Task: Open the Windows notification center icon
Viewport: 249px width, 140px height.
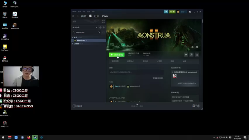Action: pyautogui.click(x=245, y=138)
